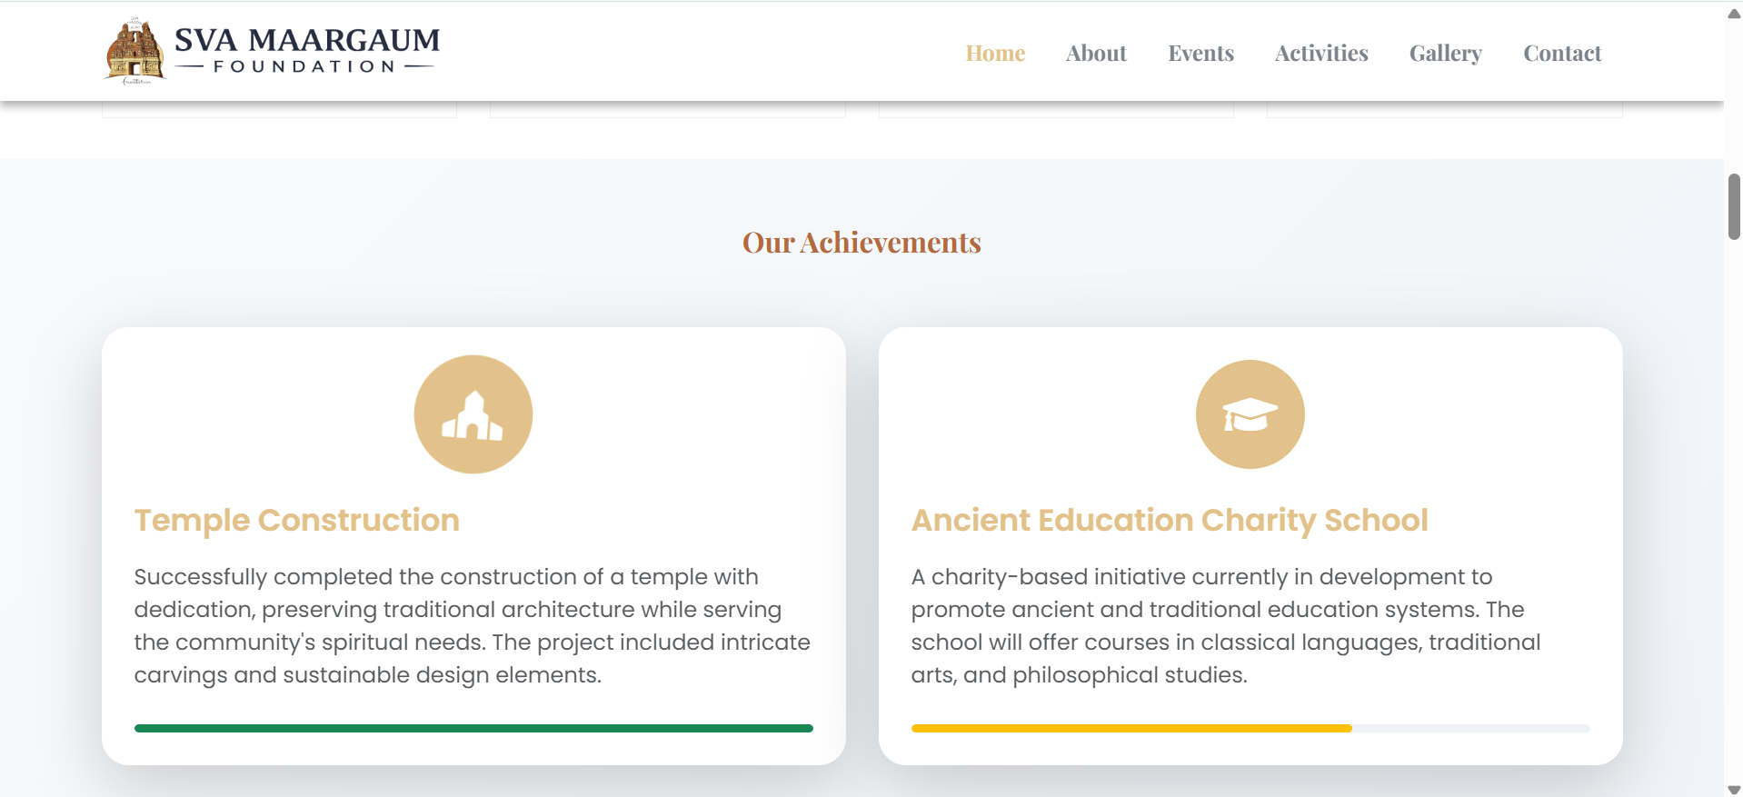
Task: Click the SVA MAARGAUM FOUNDATION title text
Action: [x=307, y=51]
